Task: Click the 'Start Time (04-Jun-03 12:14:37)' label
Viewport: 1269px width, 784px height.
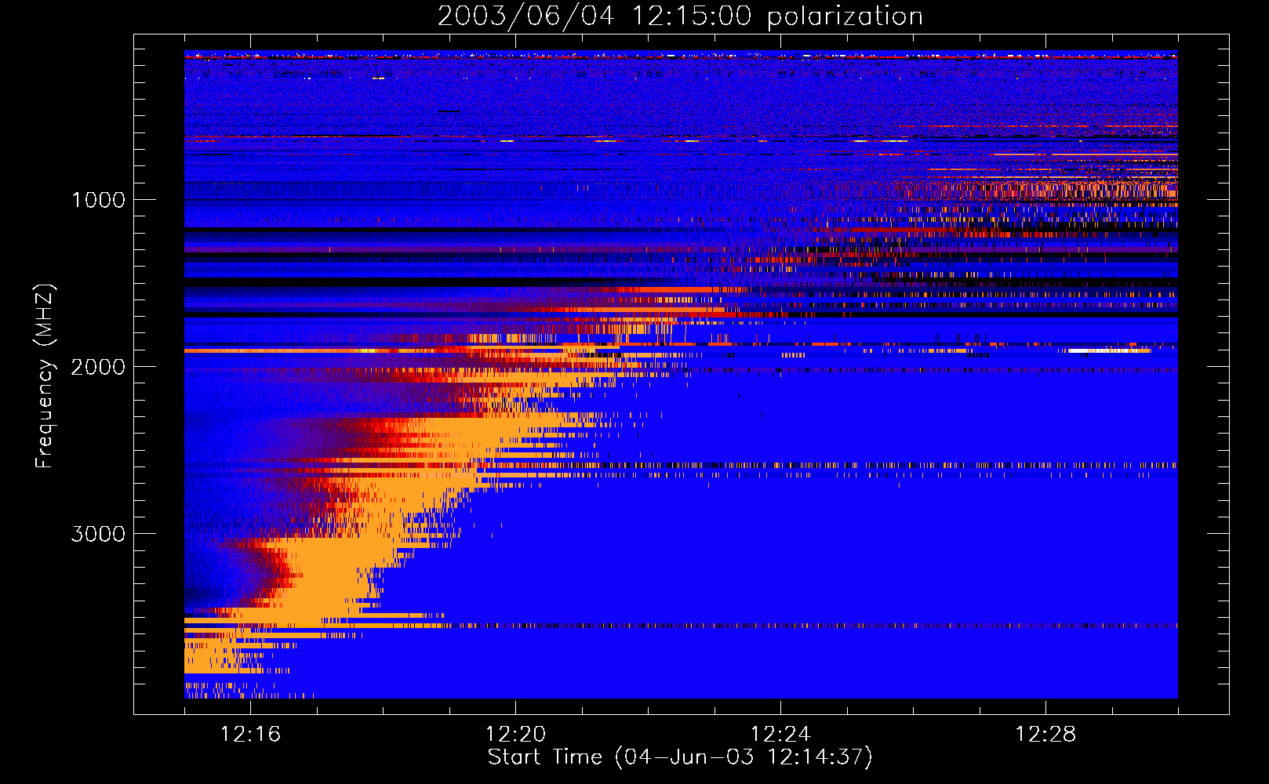Action: click(x=680, y=757)
